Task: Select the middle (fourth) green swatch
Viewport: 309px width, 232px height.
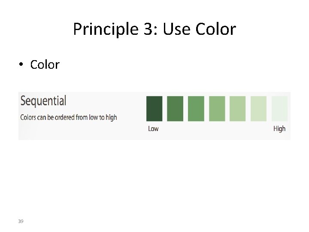Action: pyautogui.click(x=217, y=109)
